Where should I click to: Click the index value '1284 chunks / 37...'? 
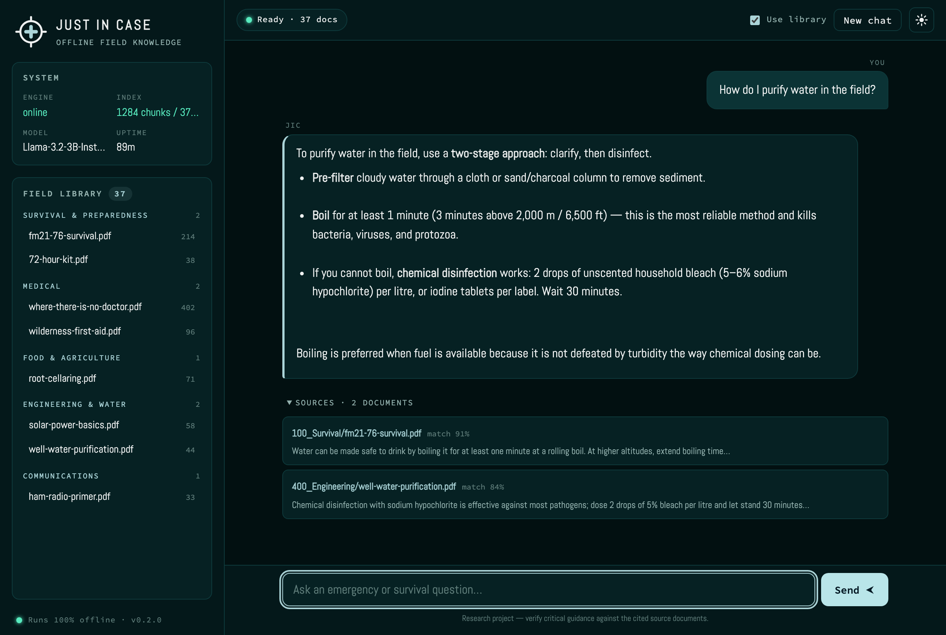157,113
